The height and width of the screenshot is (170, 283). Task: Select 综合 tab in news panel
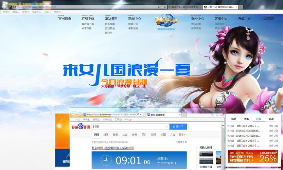[x=234, y=119]
